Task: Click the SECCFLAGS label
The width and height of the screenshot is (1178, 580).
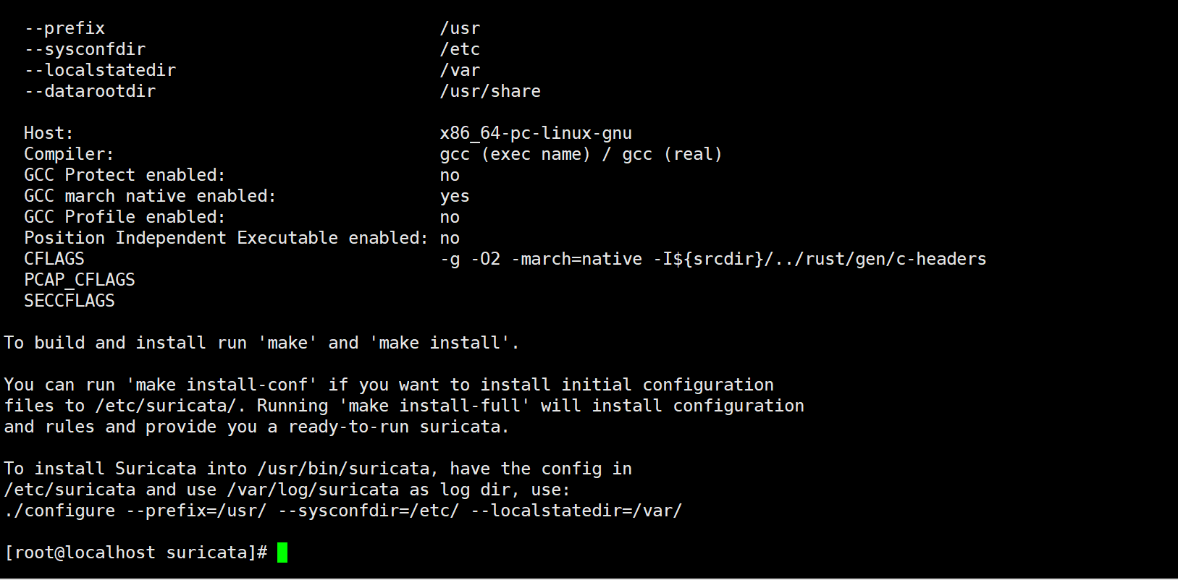Action: click(x=70, y=301)
